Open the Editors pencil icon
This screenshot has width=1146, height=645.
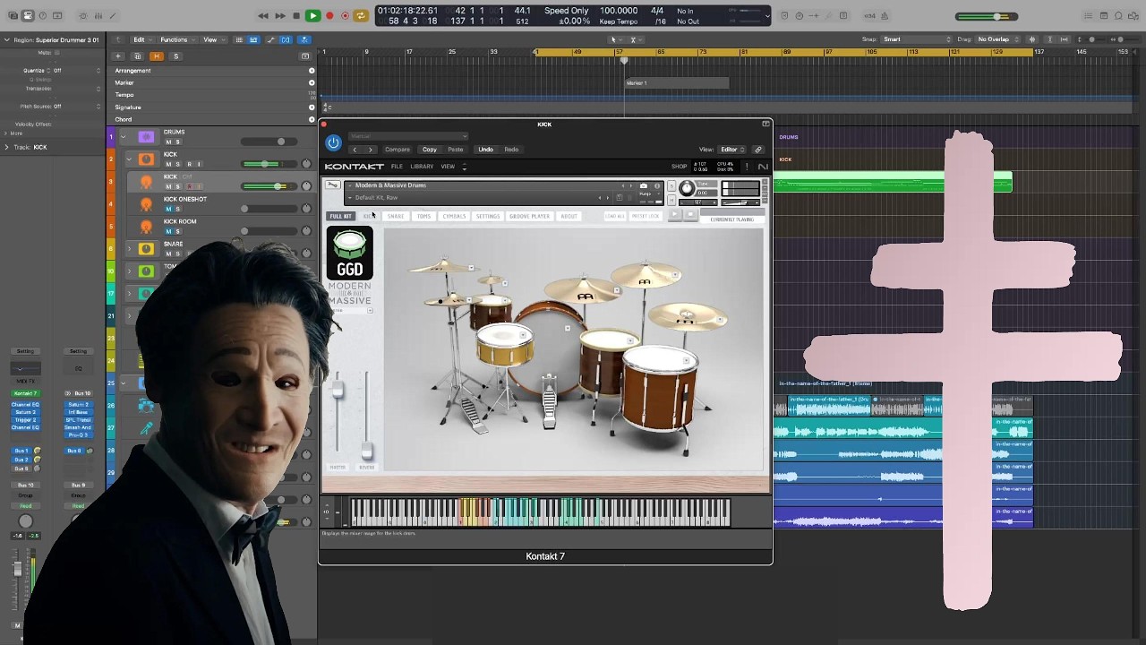114,15
